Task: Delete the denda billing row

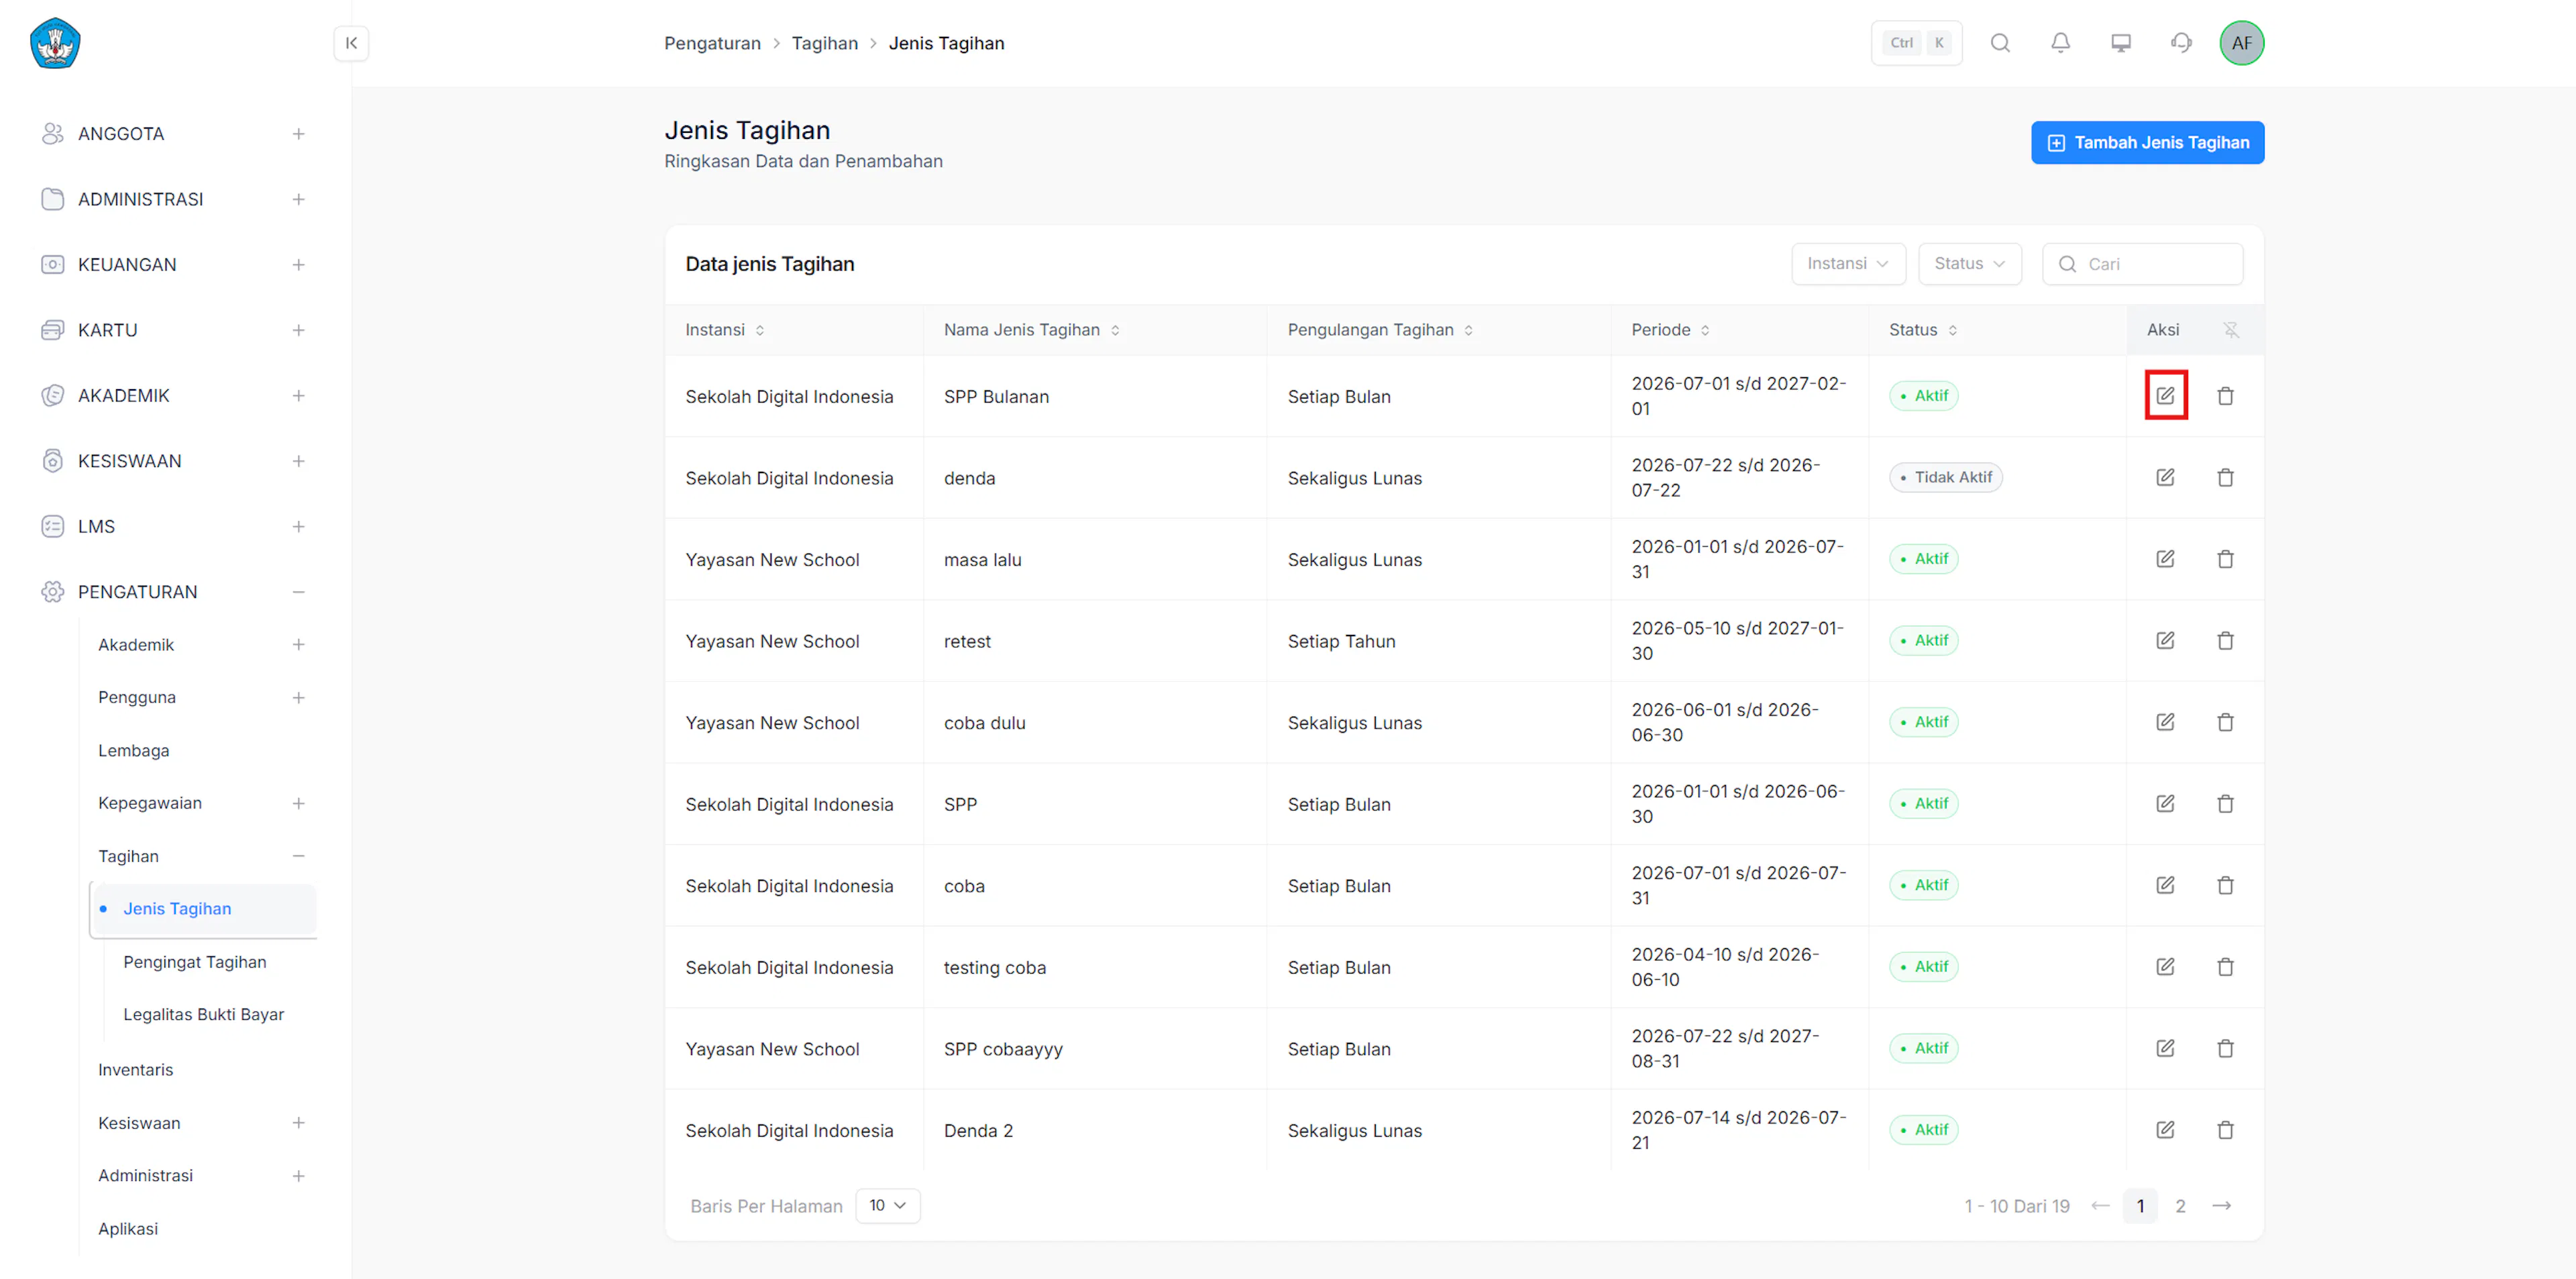Action: pos(2225,478)
